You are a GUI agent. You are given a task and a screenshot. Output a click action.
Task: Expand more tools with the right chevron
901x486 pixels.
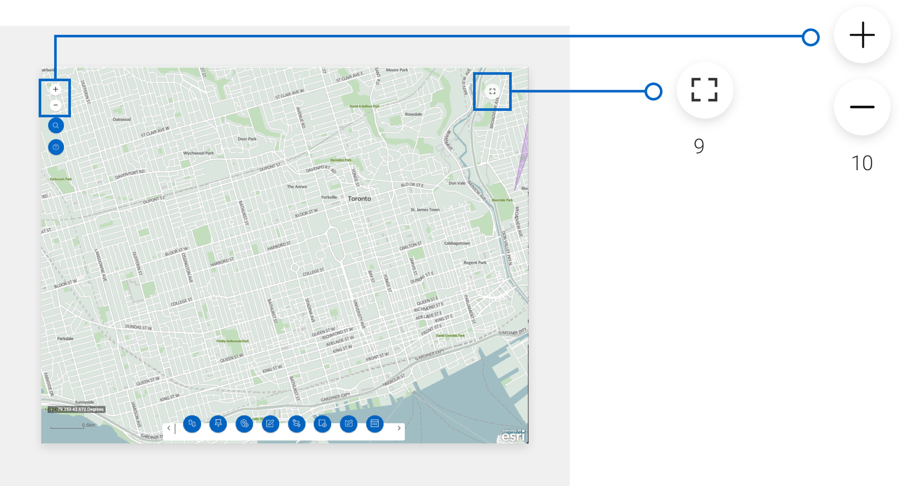click(399, 428)
